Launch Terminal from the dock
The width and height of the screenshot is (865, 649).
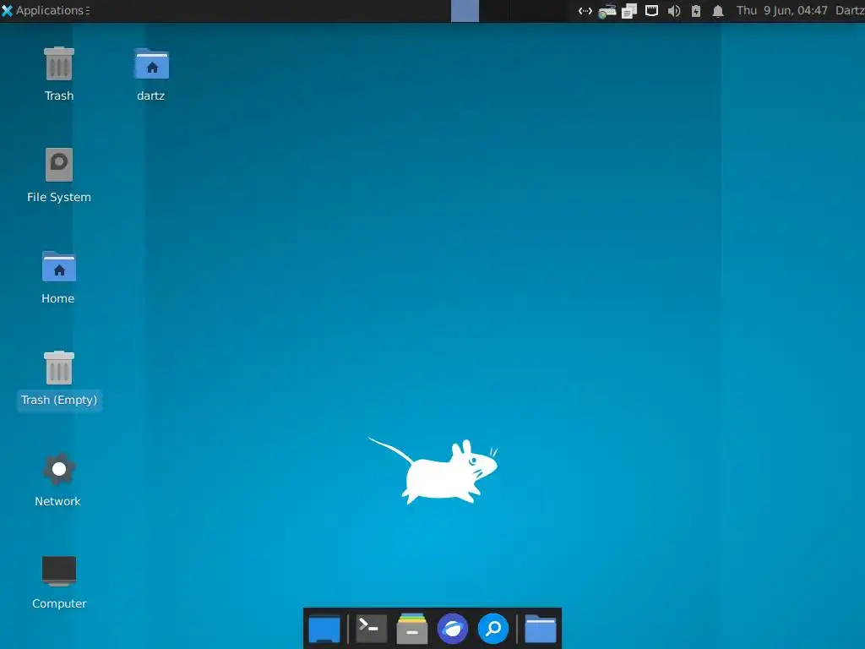(x=372, y=629)
